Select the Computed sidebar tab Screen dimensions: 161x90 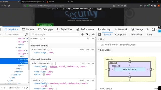(x=121, y=35)
